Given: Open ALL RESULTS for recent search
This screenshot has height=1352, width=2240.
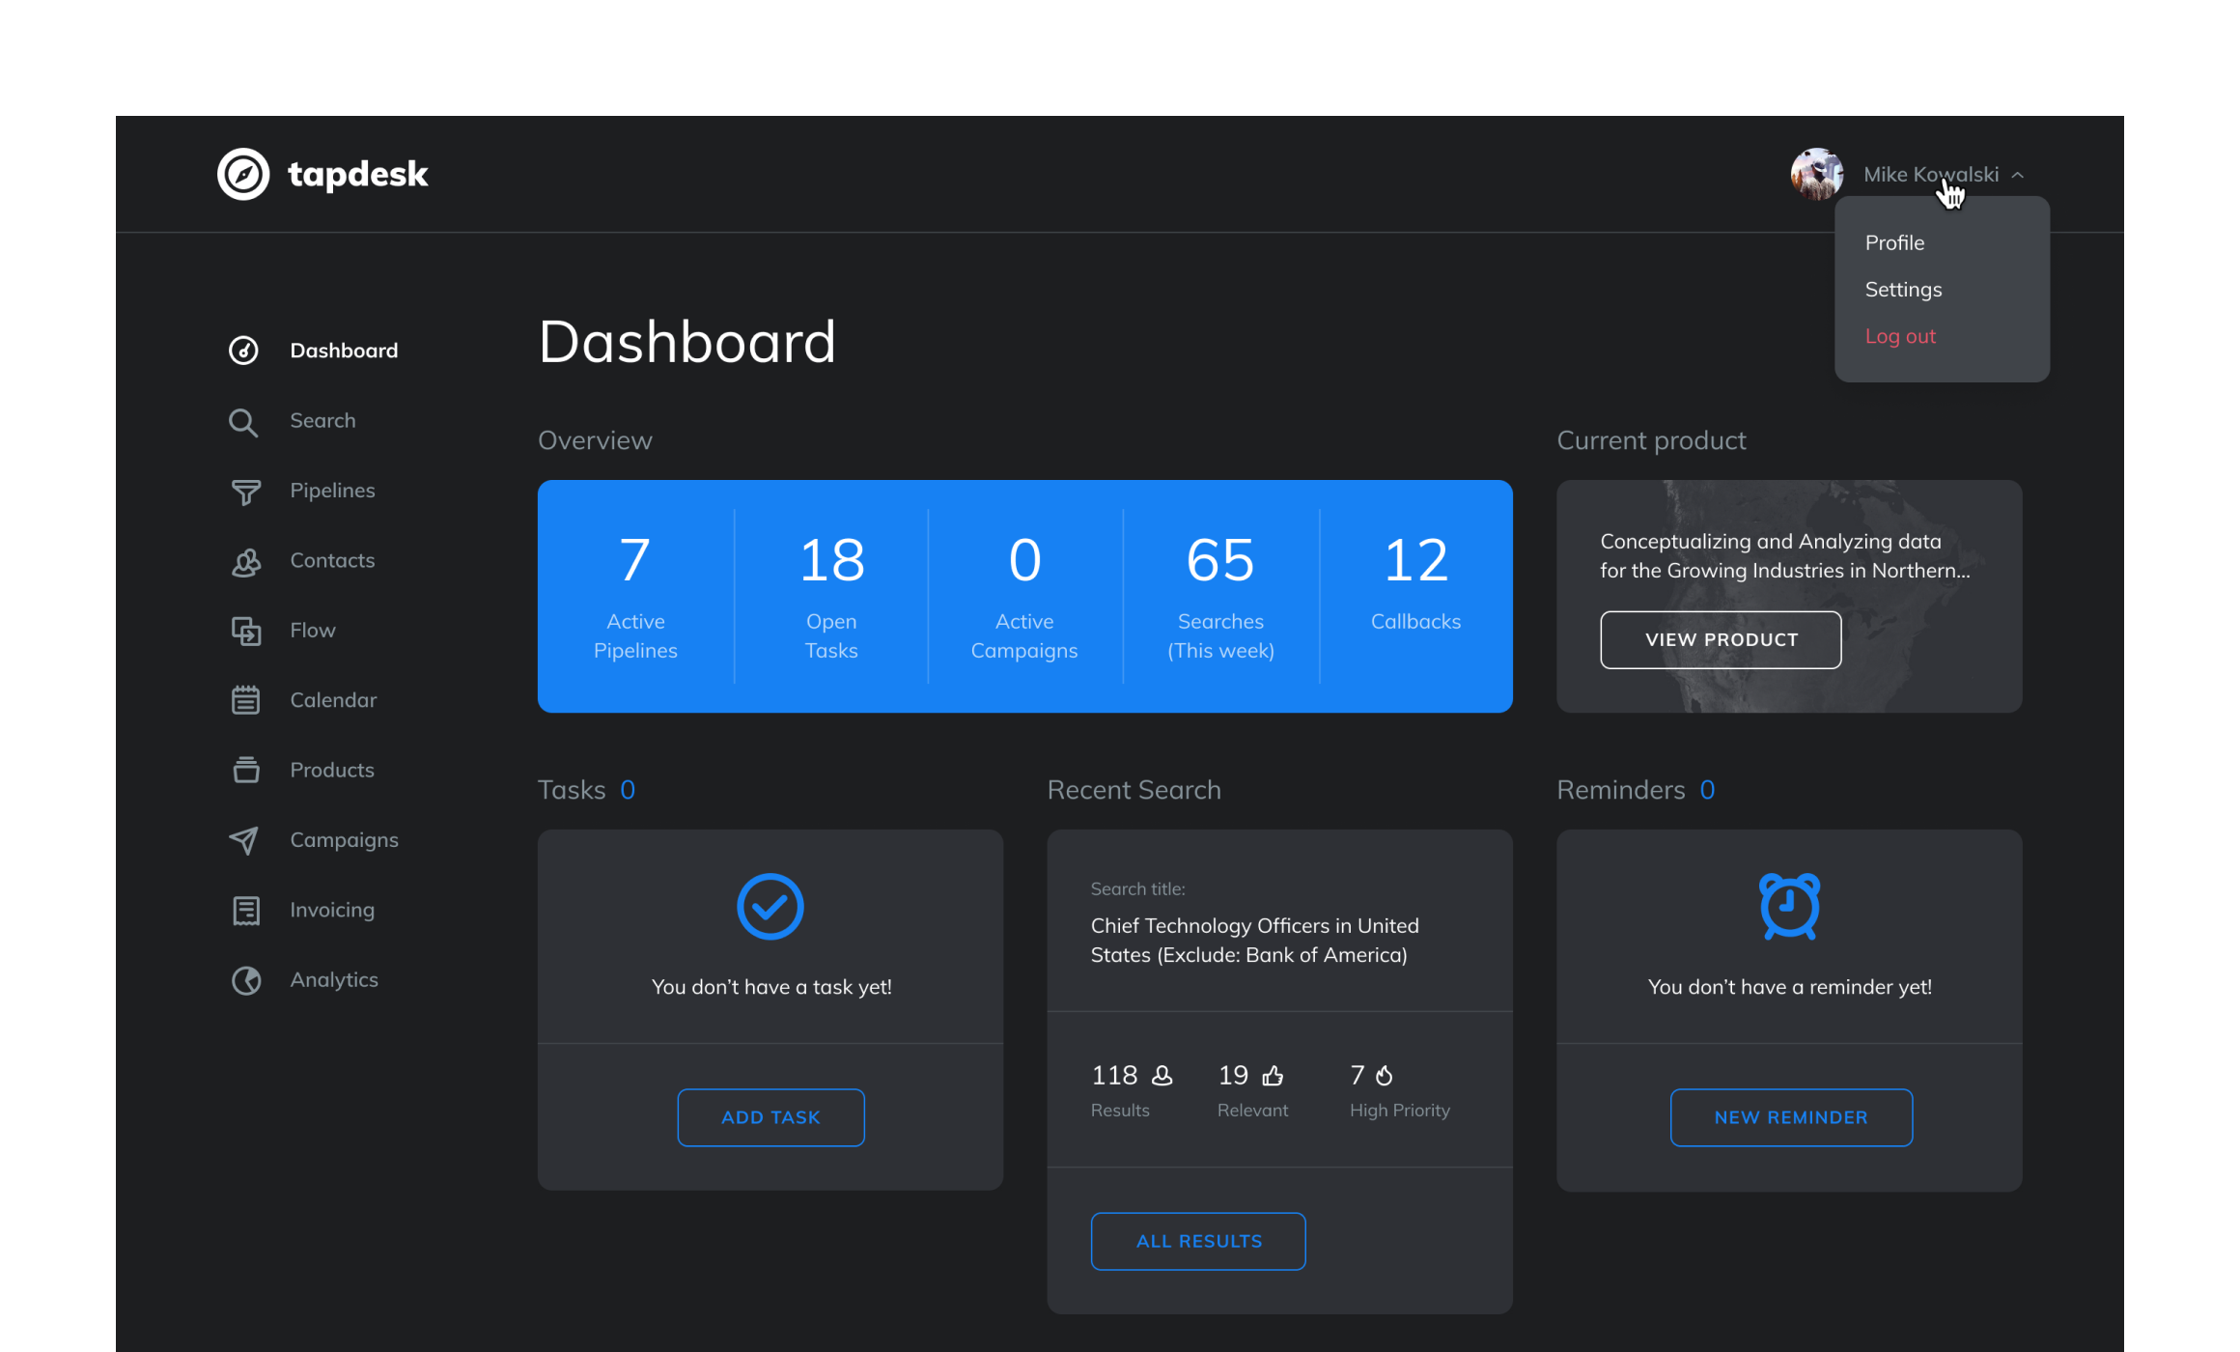Looking at the screenshot, I should coord(1198,1241).
